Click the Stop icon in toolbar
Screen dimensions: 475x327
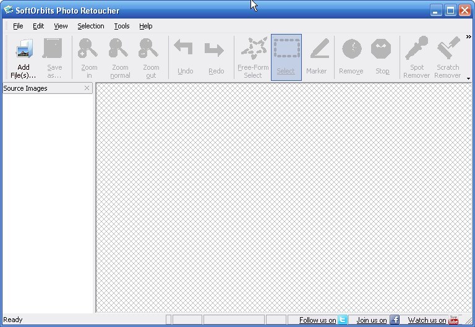pos(381,48)
